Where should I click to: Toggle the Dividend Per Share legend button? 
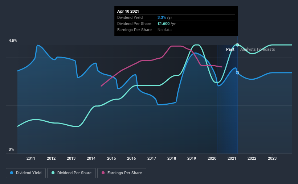72,173
